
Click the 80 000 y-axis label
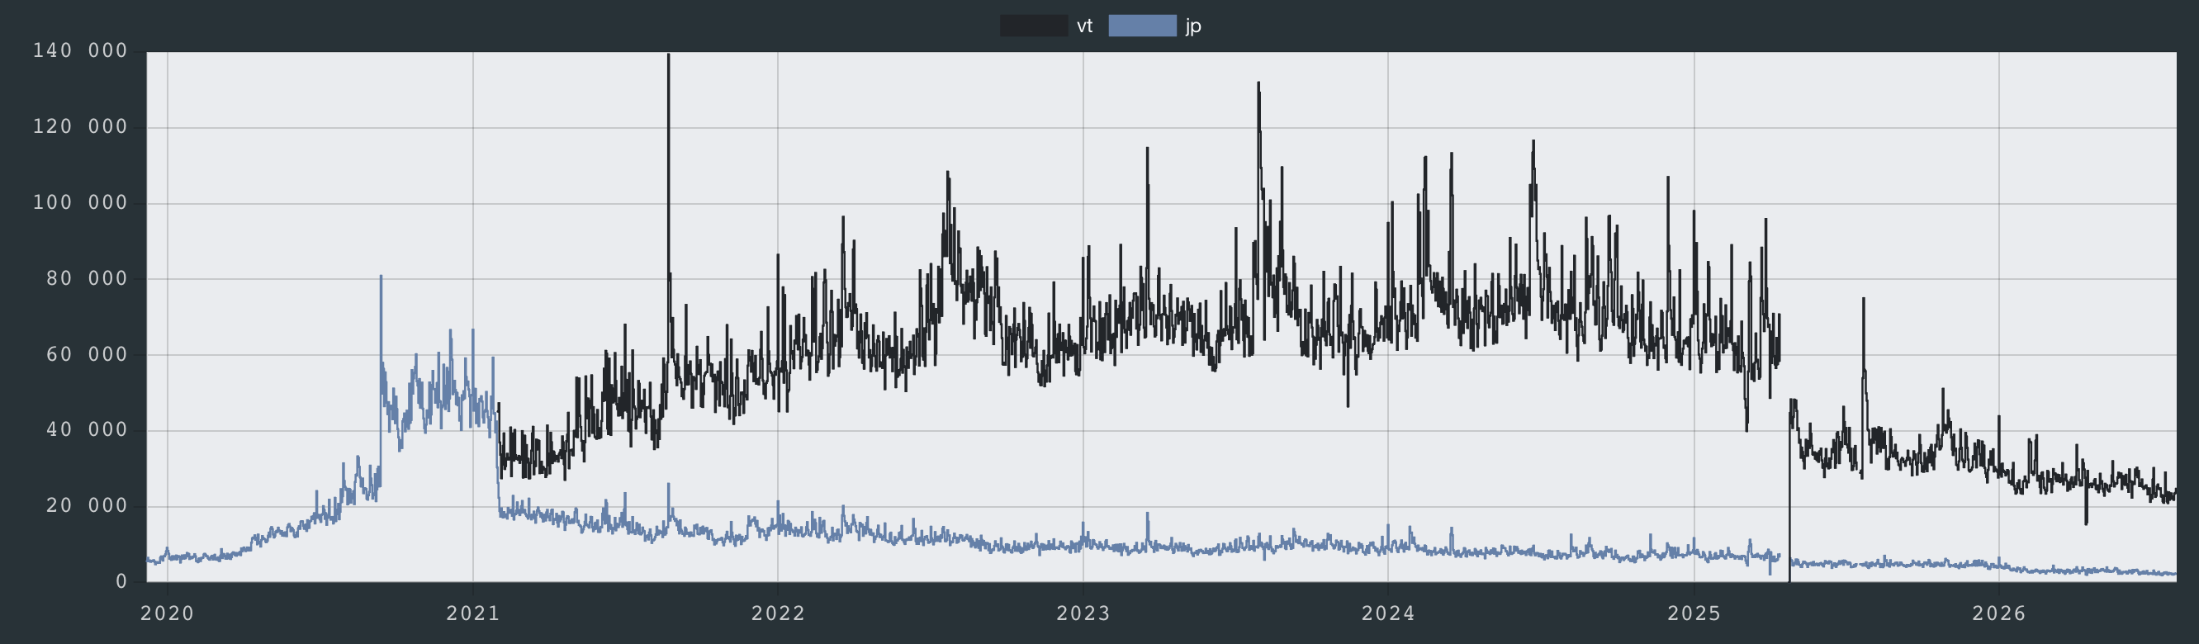click(86, 279)
